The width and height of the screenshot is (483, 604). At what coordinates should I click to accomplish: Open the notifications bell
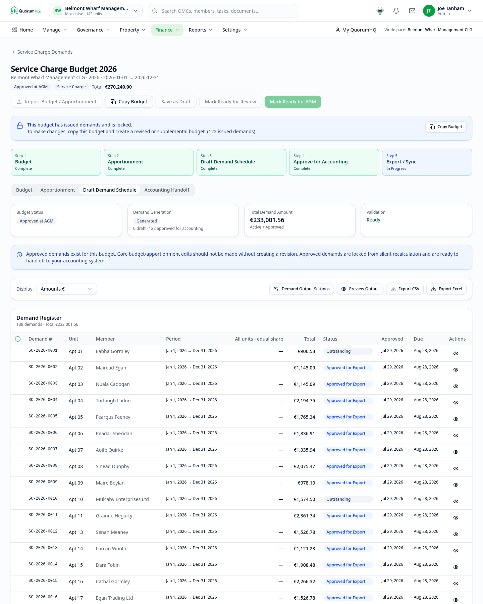[396, 11]
